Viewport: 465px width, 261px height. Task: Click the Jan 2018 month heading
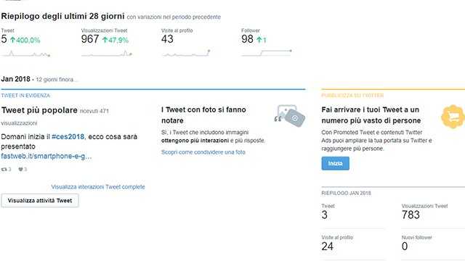(16, 79)
